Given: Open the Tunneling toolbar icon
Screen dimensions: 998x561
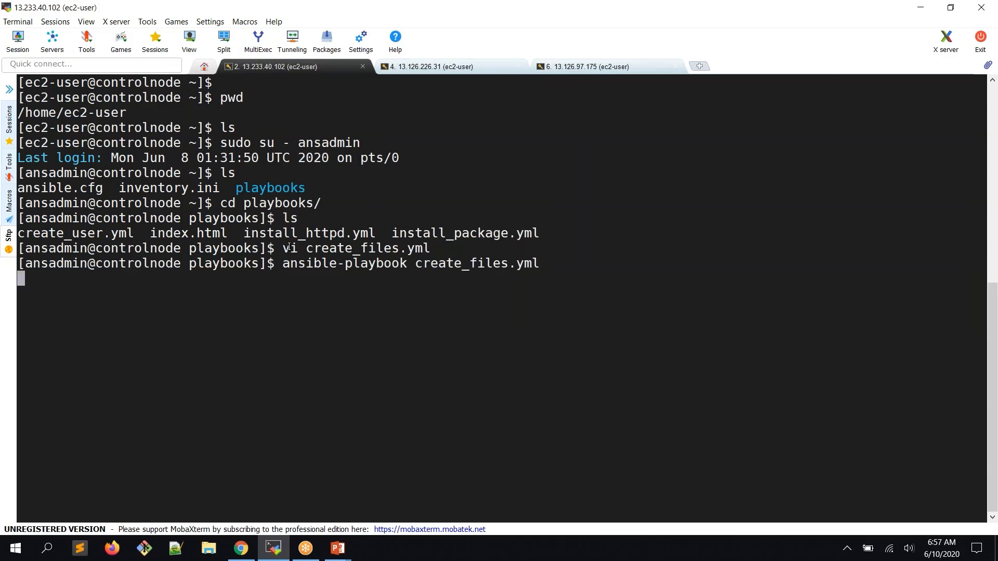Looking at the screenshot, I should pyautogui.click(x=292, y=42).
